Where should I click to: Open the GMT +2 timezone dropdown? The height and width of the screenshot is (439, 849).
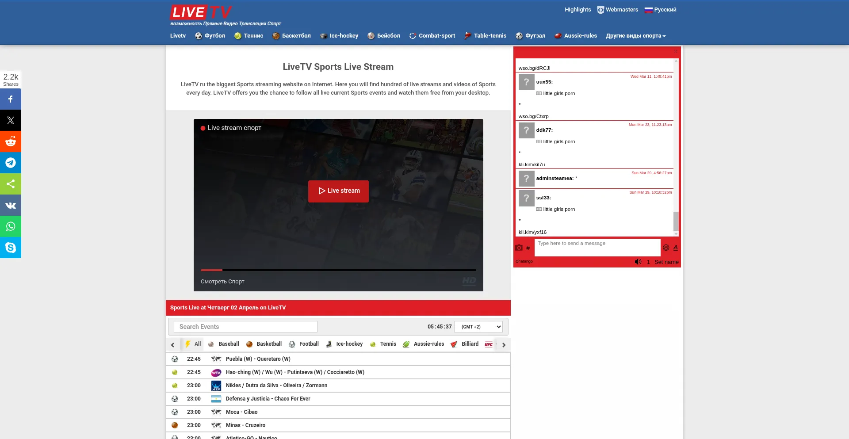click(479, 327)
